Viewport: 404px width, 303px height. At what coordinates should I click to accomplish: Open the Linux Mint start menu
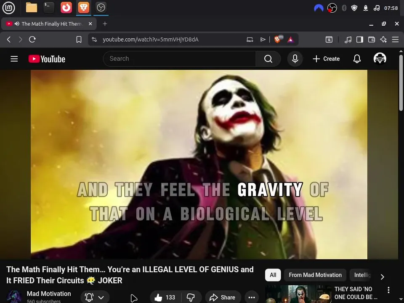(x=8, y=8)
